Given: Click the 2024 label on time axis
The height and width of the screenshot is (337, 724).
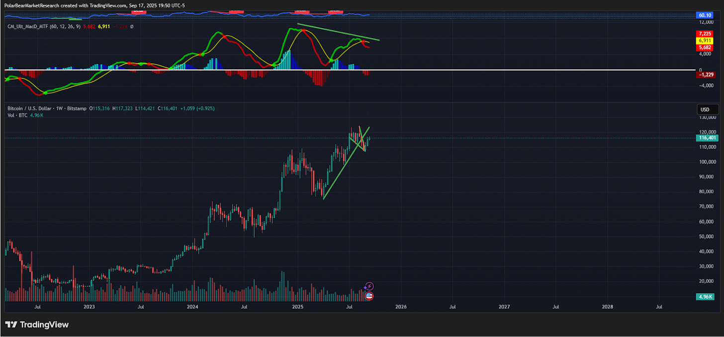Looking at the screenshot, I should (x=192, y=307).
